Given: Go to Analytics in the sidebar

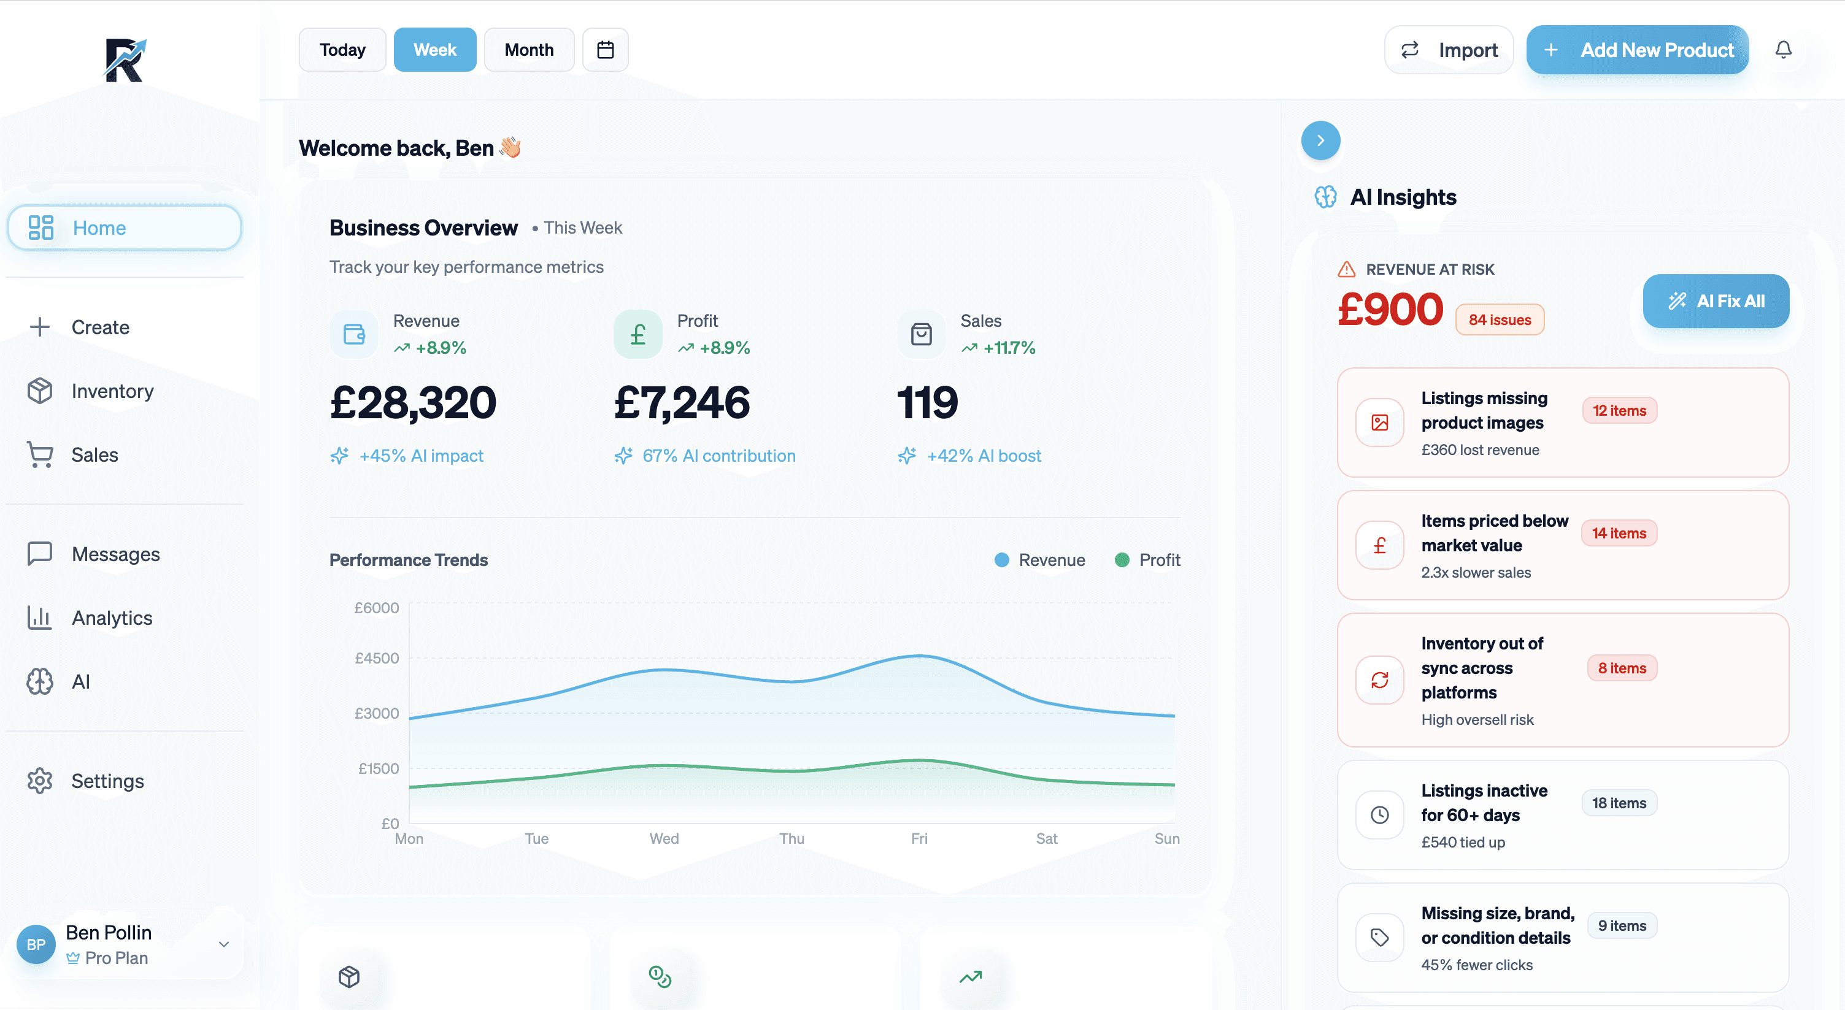Looking at the screenshot, I should (112, 618).
